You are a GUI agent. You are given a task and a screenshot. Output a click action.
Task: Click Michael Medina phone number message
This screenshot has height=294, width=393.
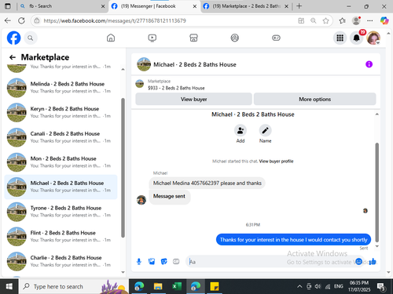(207, 183)
